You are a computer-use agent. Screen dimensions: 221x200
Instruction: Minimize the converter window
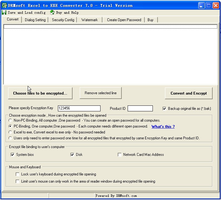click(201, 6)
